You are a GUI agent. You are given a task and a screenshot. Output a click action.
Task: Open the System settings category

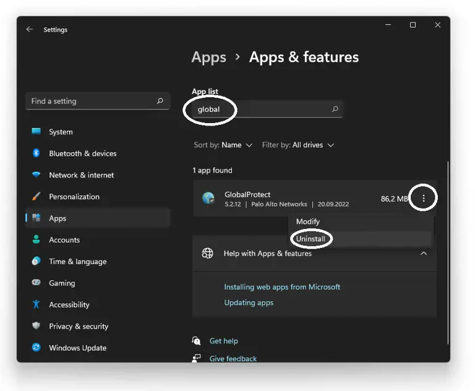click(x=61, y=132)
